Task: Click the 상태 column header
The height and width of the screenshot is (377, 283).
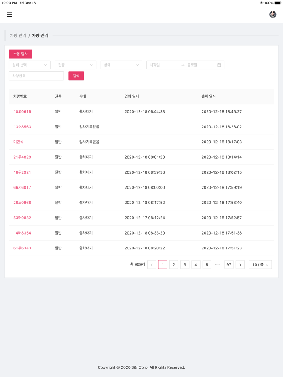Action: point(82,96)
